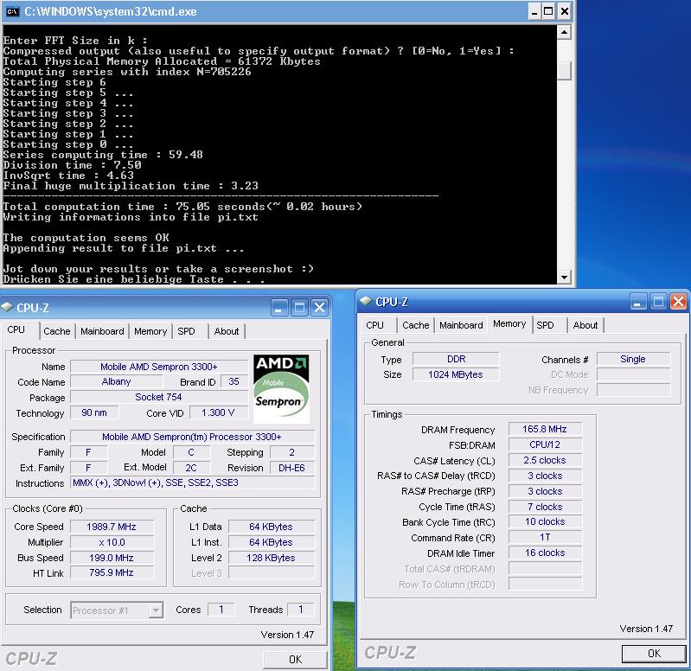Click the CPU-Z icon in right window title
The height and width of the screenshot is (671, 691).
coord(366,302)
